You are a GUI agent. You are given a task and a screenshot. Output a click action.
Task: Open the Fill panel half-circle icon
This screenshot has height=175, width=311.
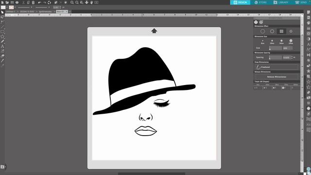coord(309,39)
